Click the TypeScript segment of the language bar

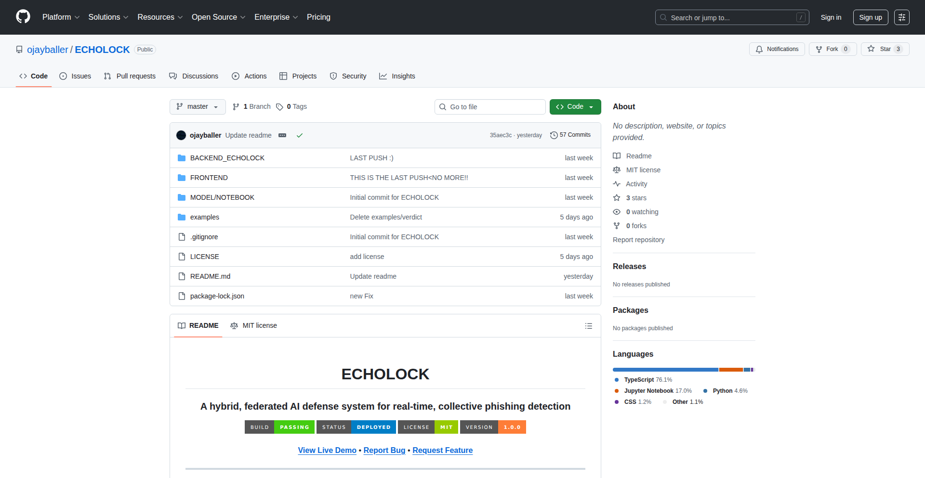[665, 369]
